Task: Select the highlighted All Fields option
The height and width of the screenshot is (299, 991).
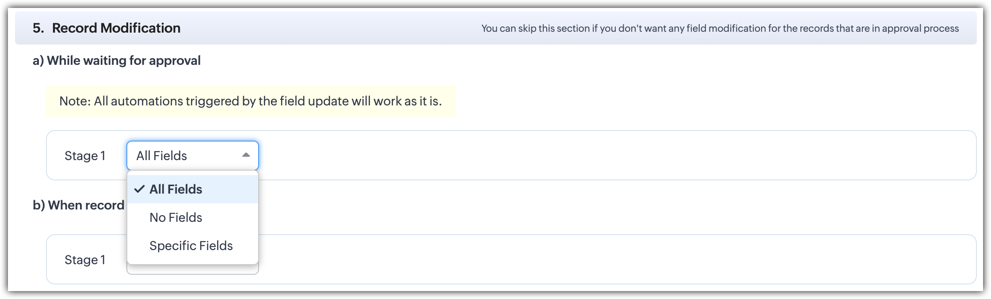Action: 176,189
